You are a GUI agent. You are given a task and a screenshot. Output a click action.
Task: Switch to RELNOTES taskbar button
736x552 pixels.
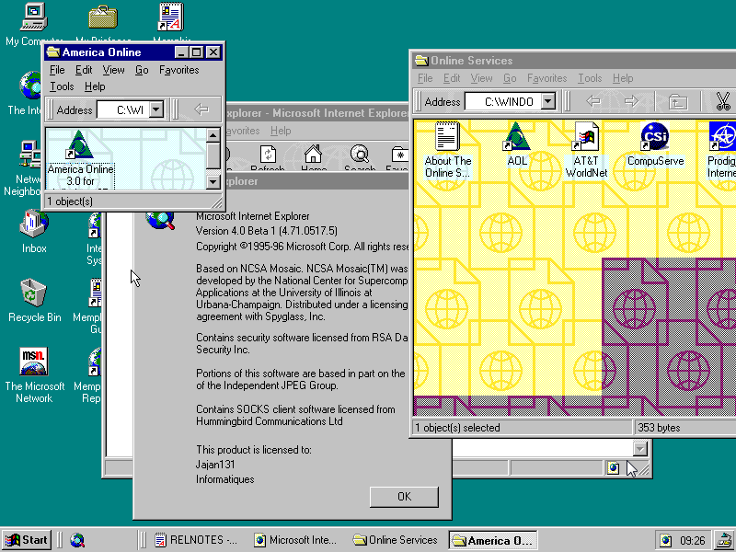pyautogui.click(x=196, y=540)
